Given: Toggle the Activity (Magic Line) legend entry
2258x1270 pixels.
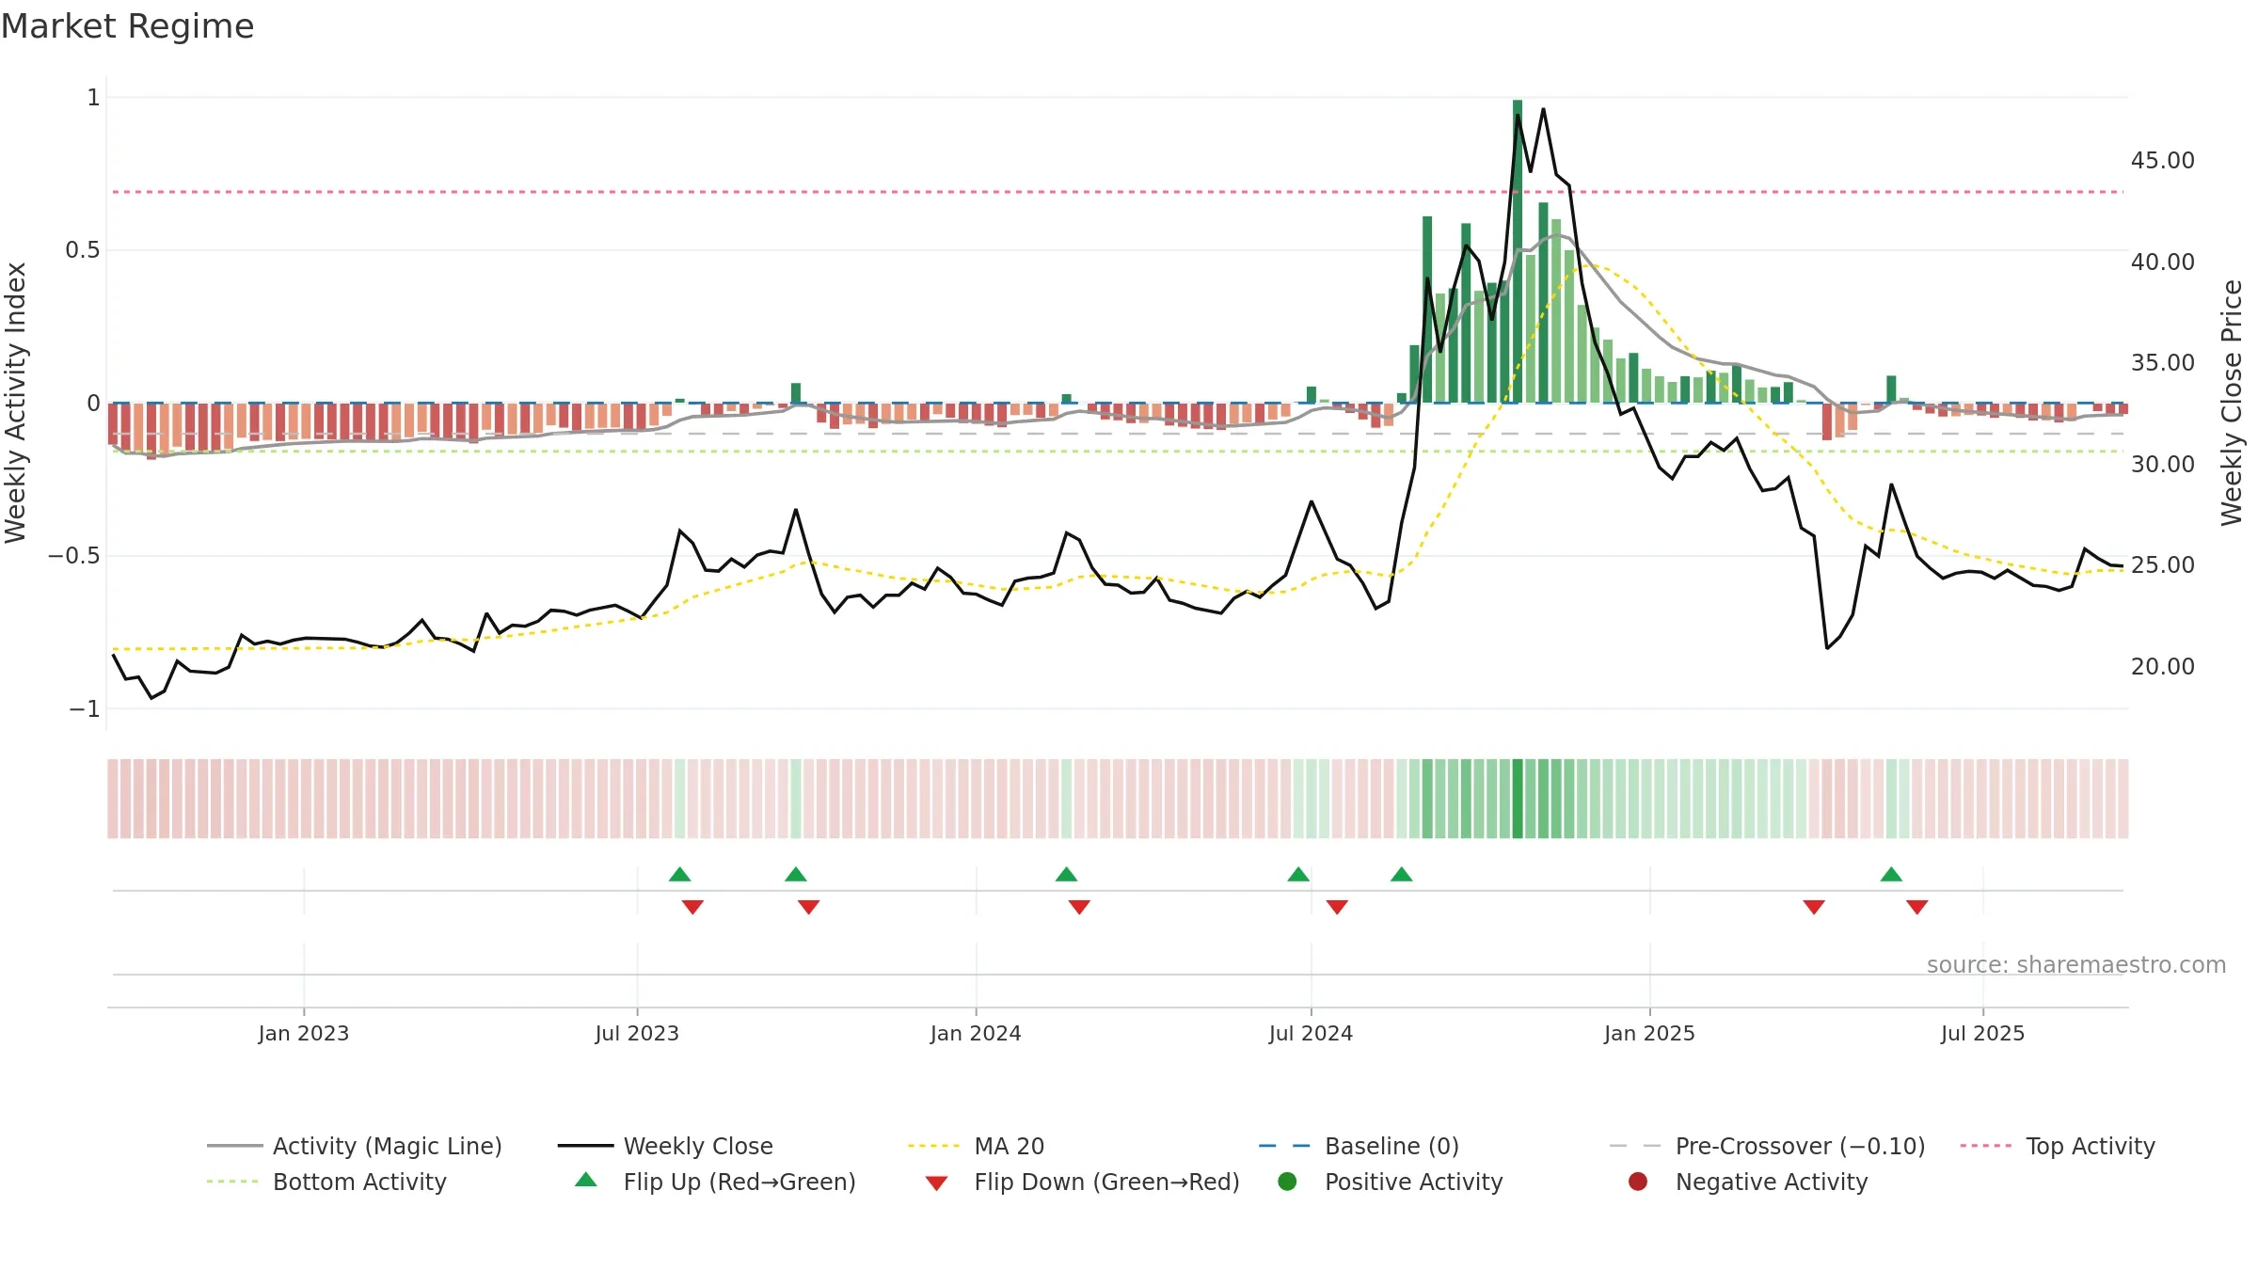Looking at the screenshot, I should tap(355, 1146).
